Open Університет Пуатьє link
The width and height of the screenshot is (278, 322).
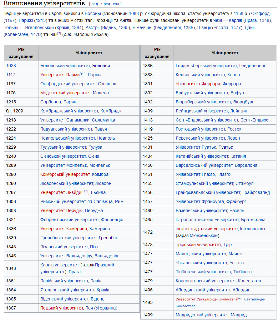[196, 147]
